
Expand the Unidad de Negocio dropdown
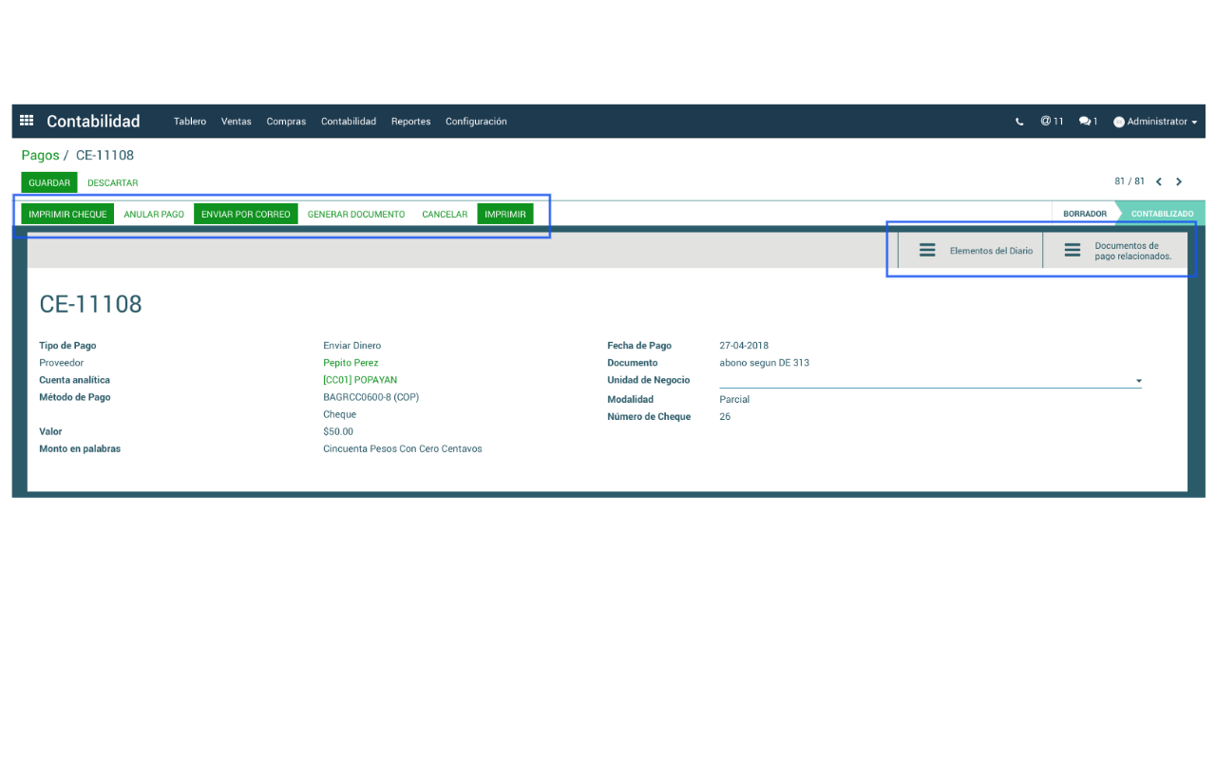click(1138, 381)
